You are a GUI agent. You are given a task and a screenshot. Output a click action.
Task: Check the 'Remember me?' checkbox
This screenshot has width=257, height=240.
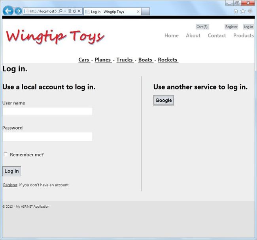point(6,154)
